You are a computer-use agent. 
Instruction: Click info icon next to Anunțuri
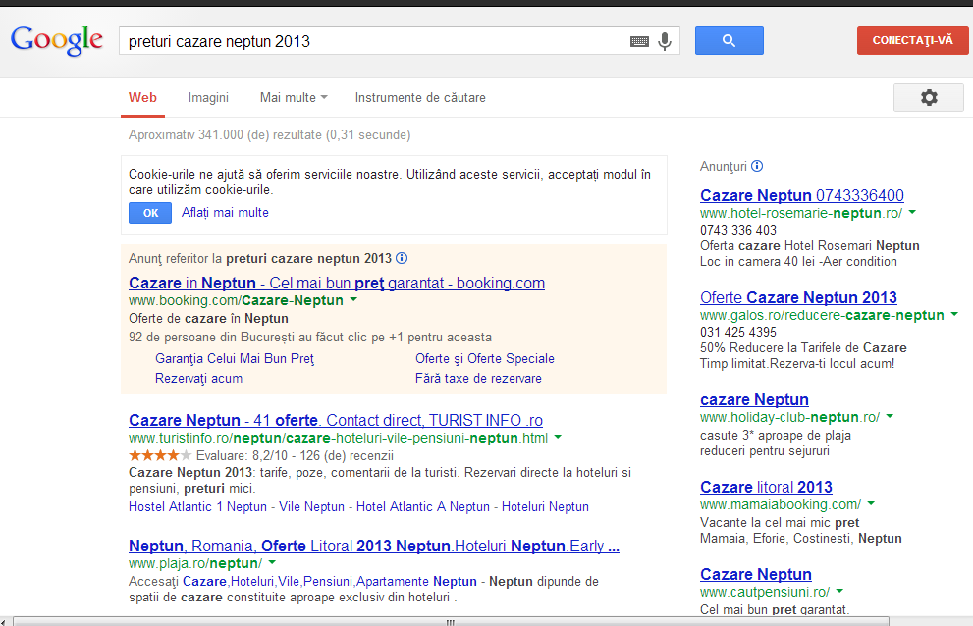coord(757,166)
